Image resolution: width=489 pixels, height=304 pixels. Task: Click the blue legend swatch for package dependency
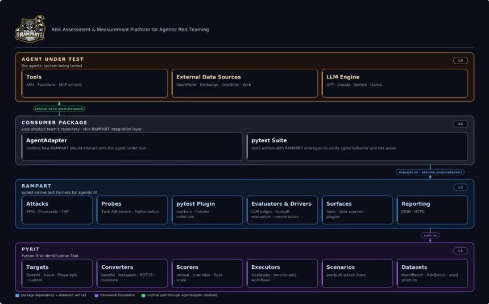click(x=17, y=295)
